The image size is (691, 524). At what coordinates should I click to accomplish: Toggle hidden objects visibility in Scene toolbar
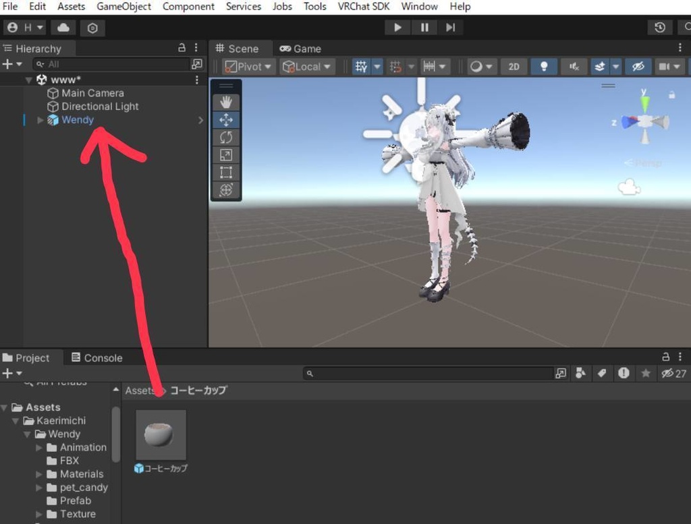[x=637, y=67]
